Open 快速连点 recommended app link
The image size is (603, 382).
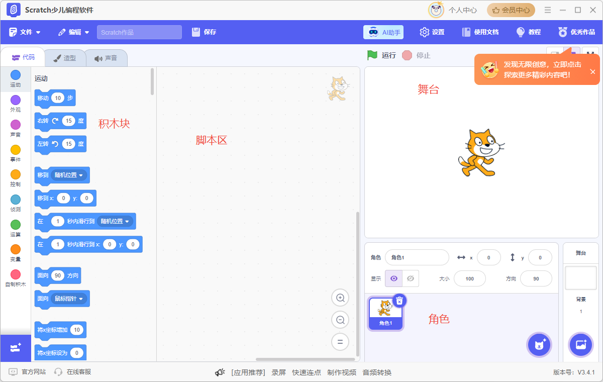[x=307, y=372]
